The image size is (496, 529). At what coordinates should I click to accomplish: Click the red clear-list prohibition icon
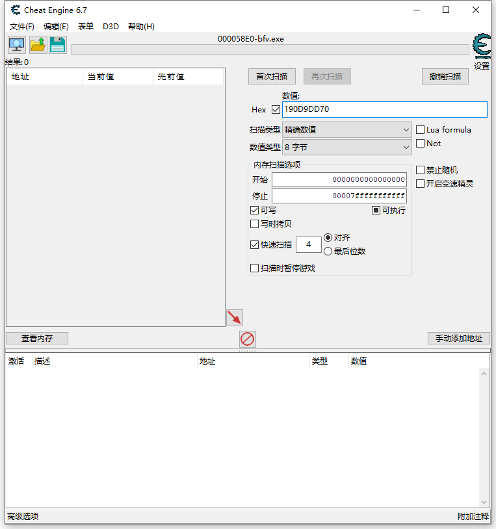[x=247, y=339]
